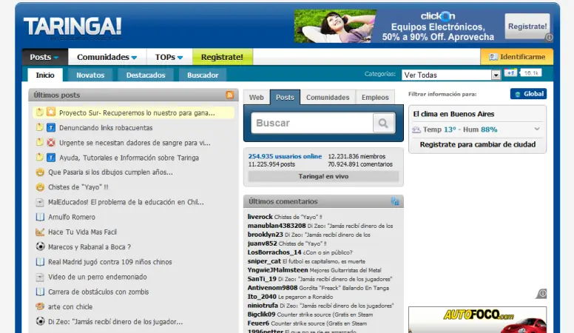Open user profile YngwieJMalmsteen in comments
Screen dimensions: 574x333
[277, 270]
